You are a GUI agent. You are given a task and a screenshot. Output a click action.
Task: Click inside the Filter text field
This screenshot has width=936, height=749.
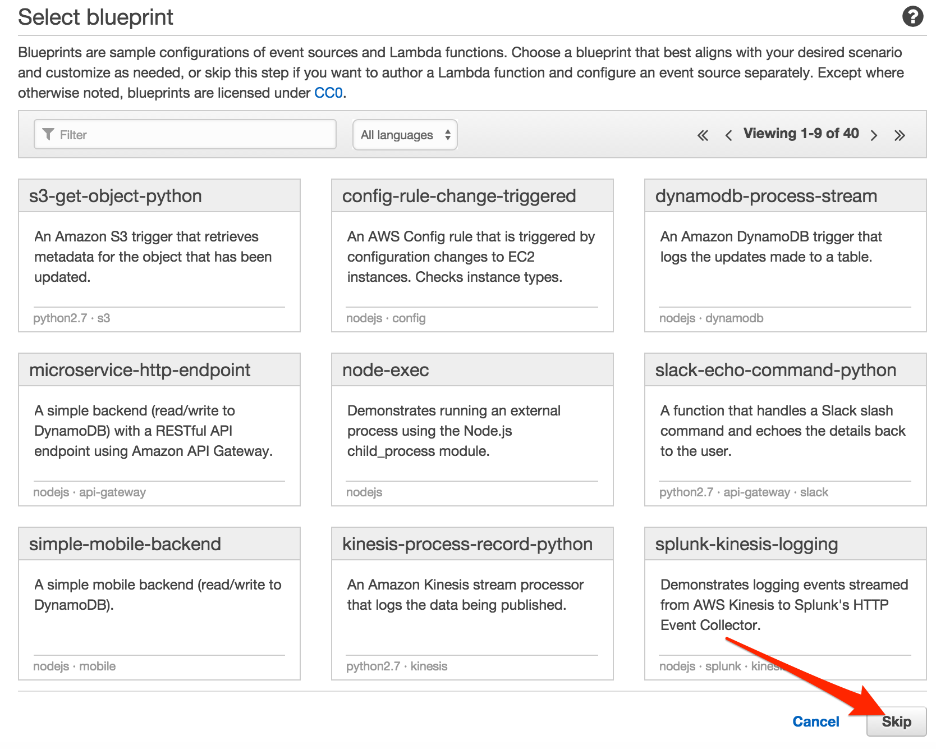(x=185, y=134)
